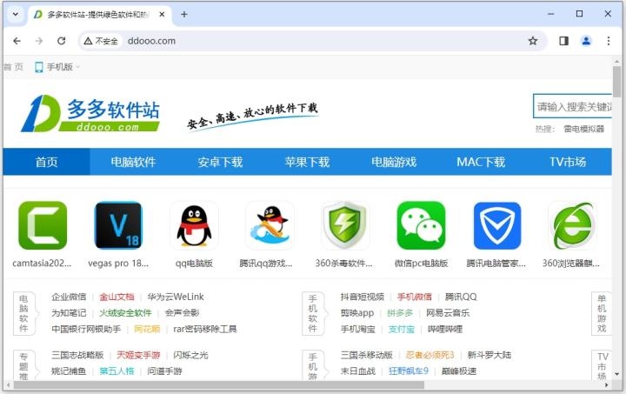The height and width of the screenshot is (394, 626).
Task: Click the ddooo.com address bar
Action: click(311, 41)
